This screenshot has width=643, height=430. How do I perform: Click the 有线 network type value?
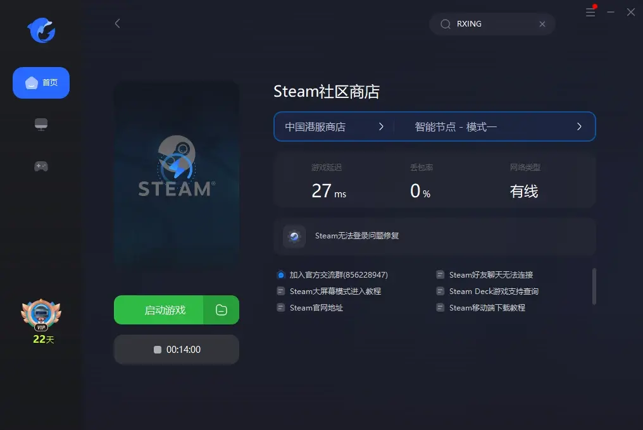pos(523,192)
